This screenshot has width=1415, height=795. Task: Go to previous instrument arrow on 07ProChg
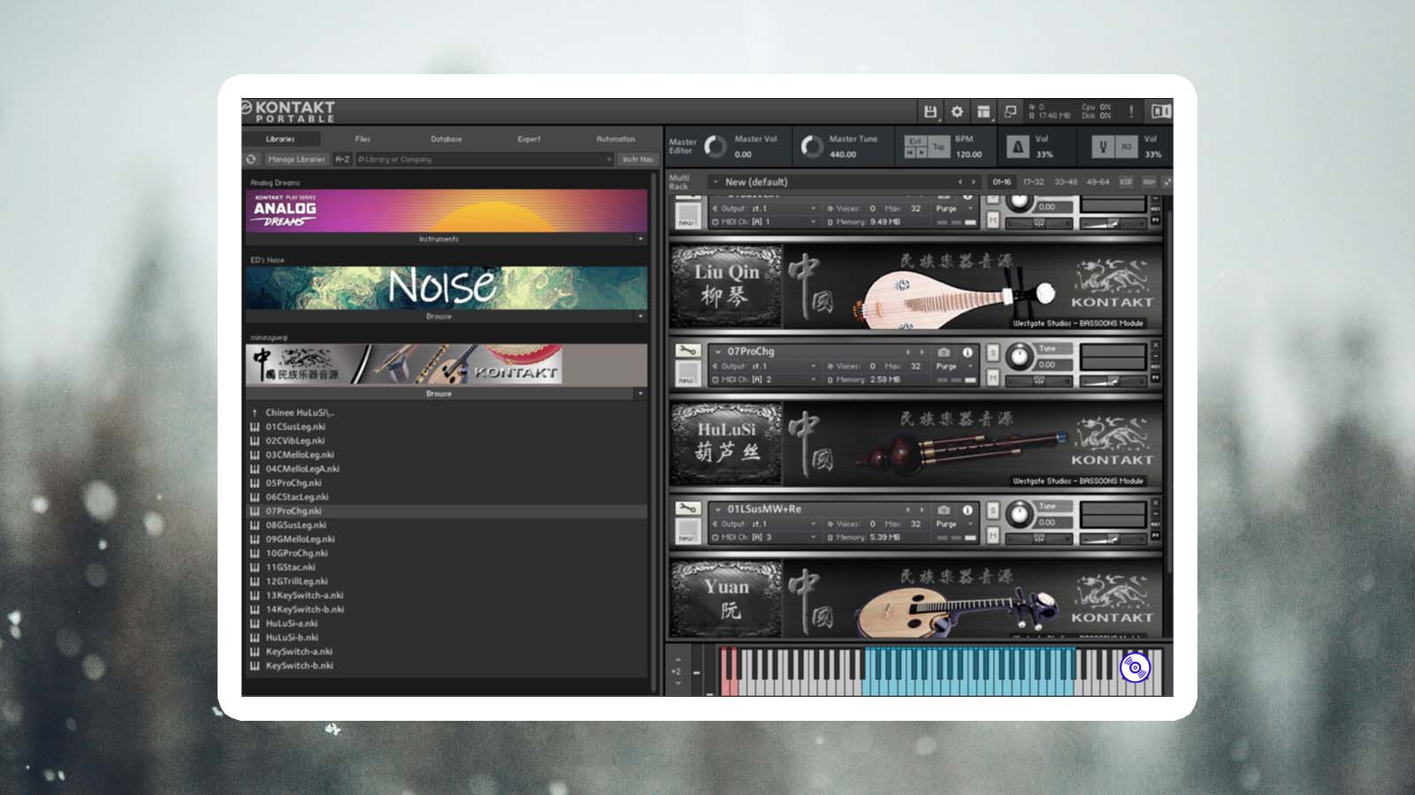coord(908,352)
